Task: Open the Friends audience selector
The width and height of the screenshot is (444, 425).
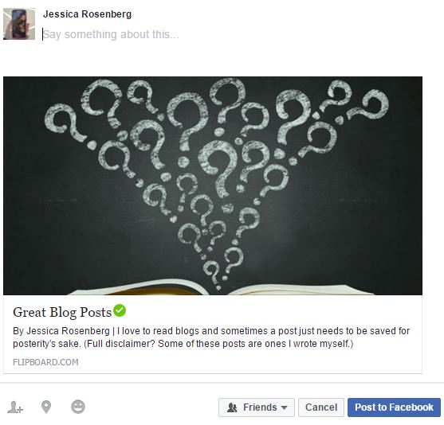Action: [x=257, y=407]
